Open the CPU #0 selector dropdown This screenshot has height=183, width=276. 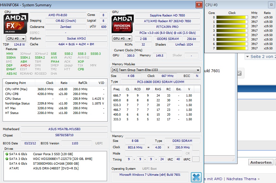coord(16,38)
